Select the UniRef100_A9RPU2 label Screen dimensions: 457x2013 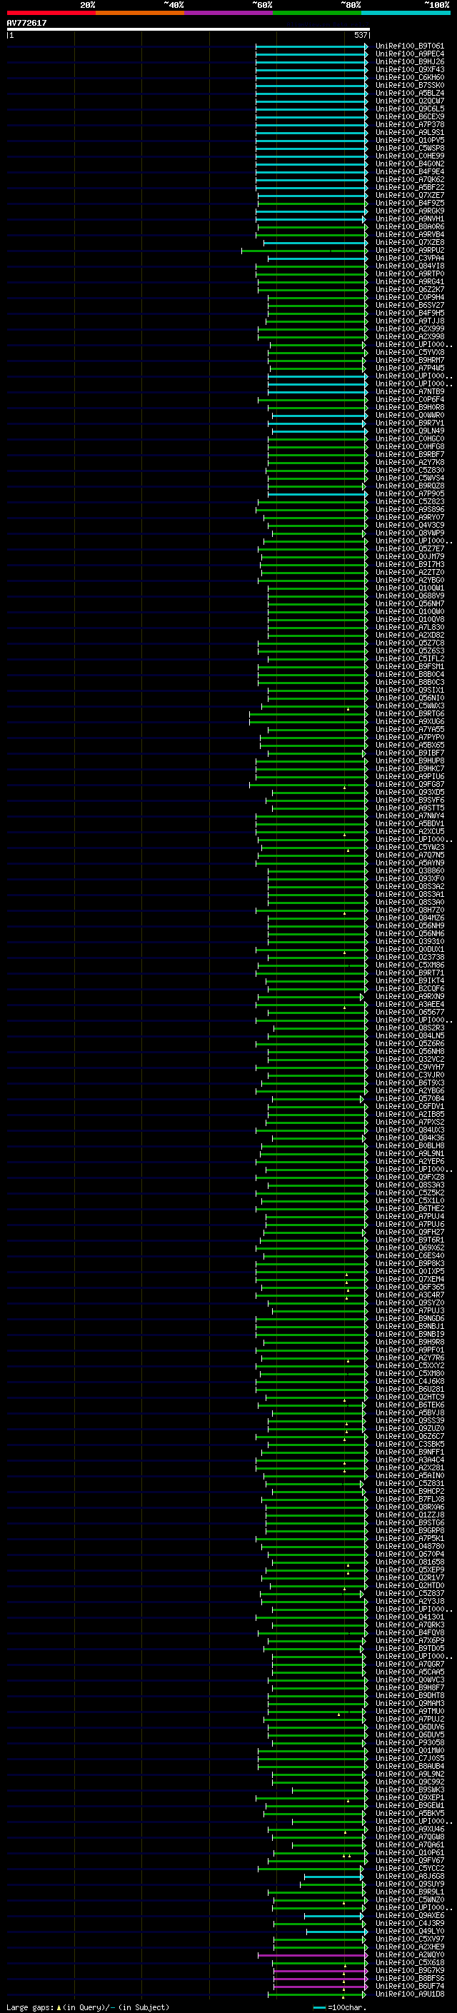410,250
